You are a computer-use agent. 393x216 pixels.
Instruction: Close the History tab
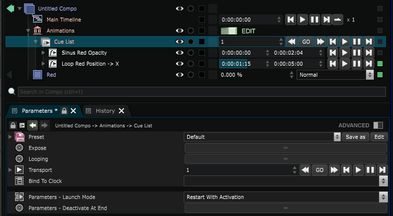point(121,111)
